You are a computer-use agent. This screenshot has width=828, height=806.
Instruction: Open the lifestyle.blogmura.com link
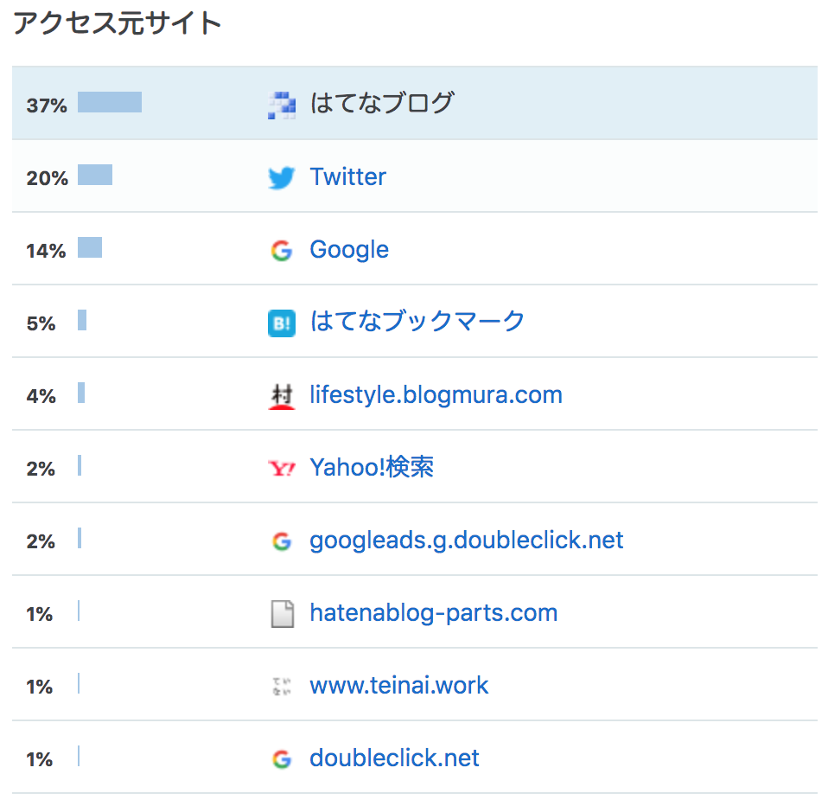coord(436,395)
